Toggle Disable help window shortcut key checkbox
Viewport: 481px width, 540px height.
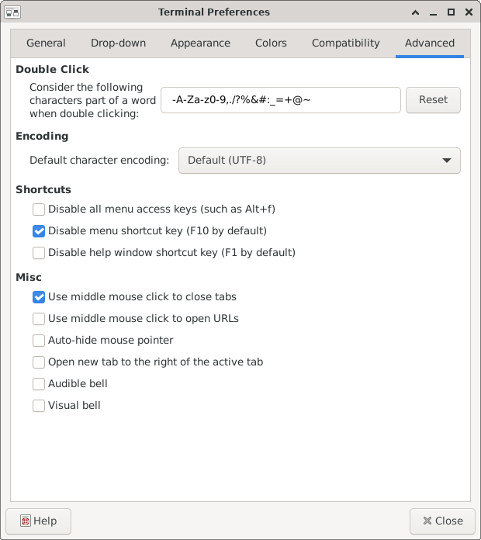[39, 253]
